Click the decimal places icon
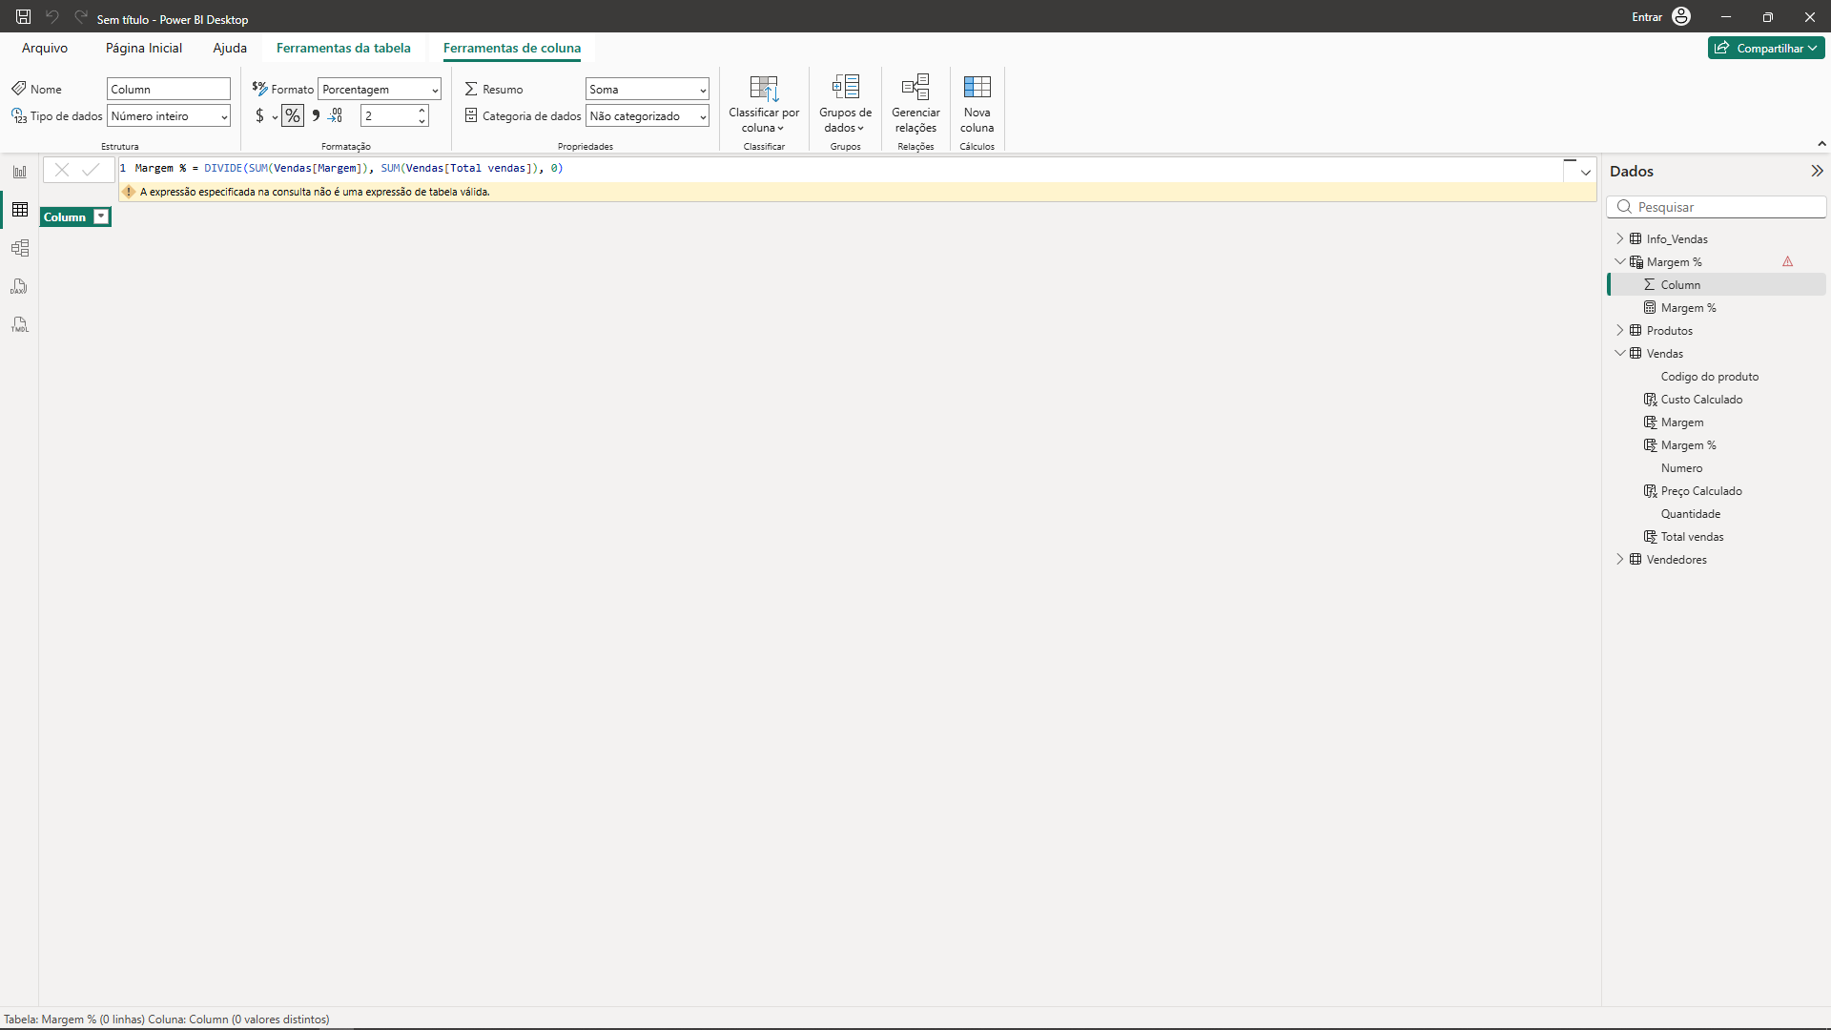 [x=336, y=116]
